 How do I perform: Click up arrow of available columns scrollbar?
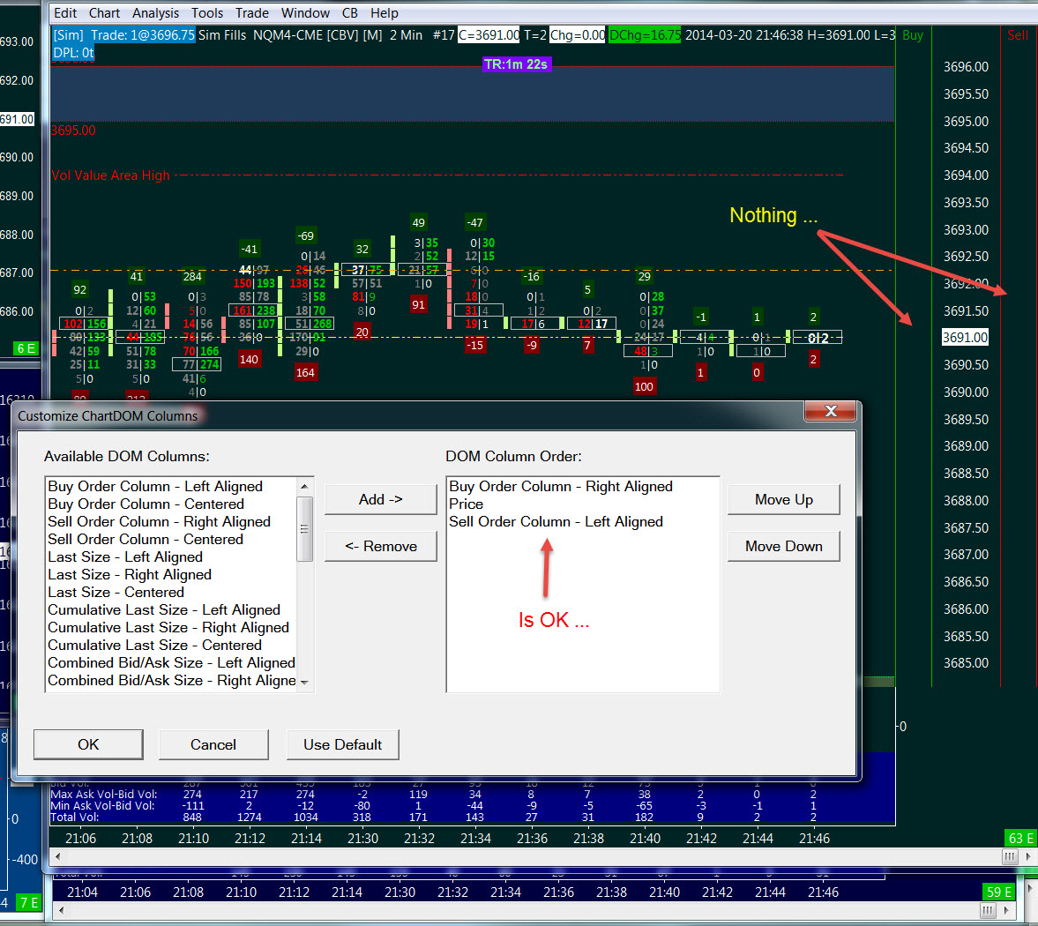coord(304,487)
